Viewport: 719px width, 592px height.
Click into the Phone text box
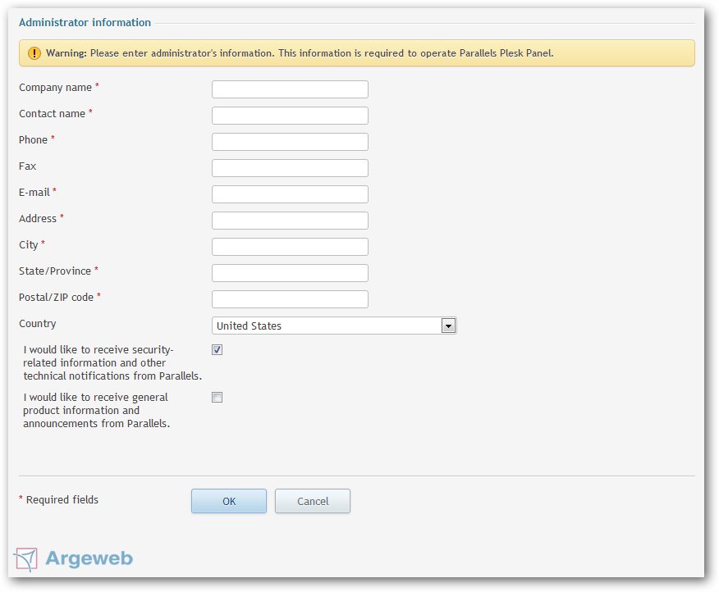coord(290,142)
